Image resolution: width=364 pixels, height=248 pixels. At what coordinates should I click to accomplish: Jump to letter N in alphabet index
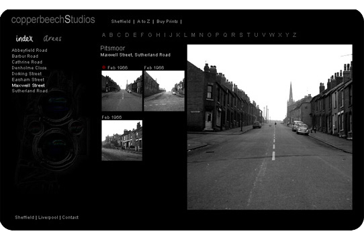point(201,35)
